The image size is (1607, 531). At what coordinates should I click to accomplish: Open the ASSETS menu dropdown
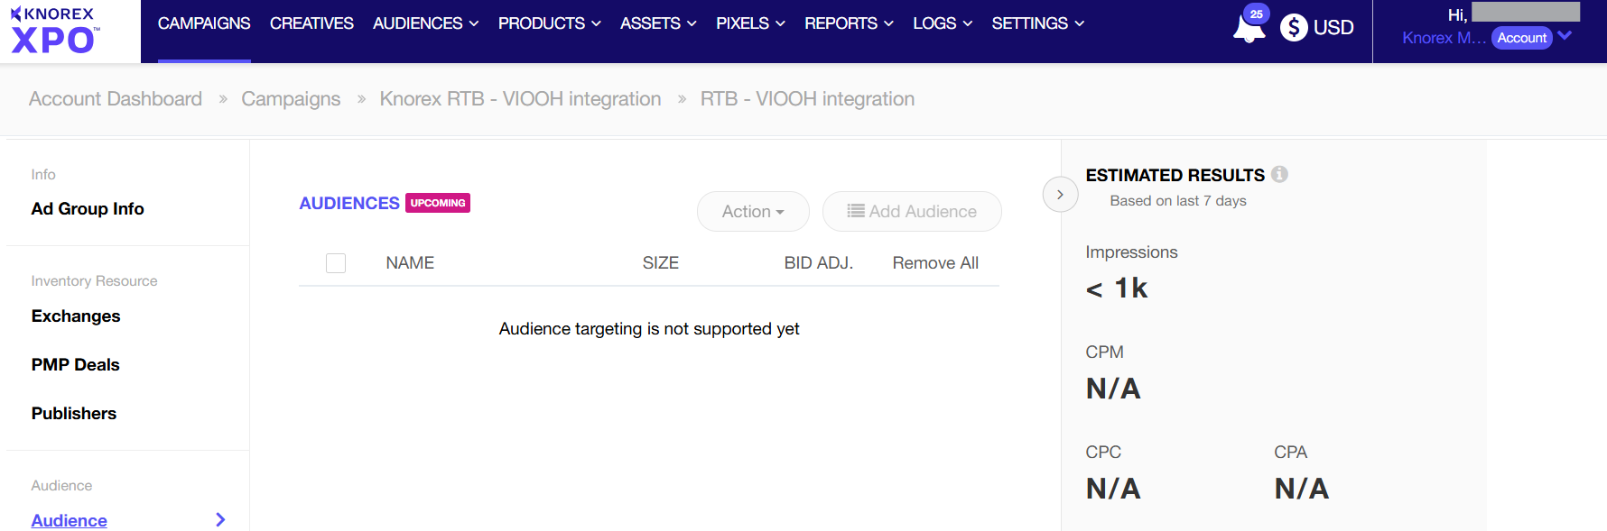[658, 23]
